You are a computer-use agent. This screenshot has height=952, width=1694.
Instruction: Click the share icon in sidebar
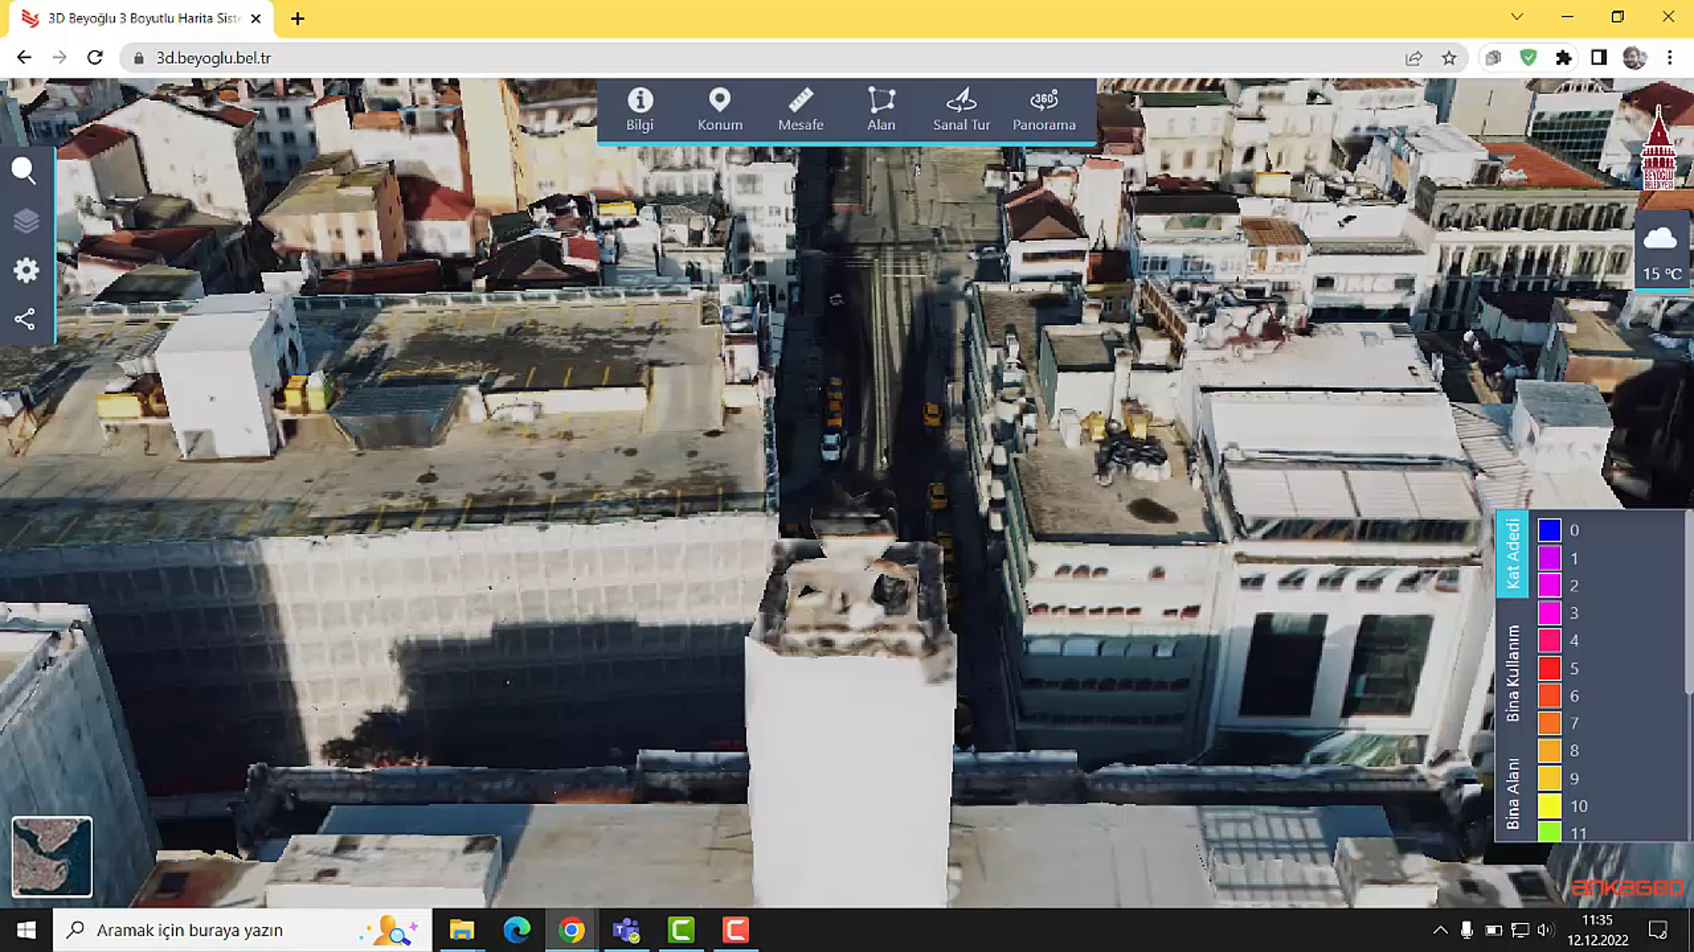click(25, 319)
